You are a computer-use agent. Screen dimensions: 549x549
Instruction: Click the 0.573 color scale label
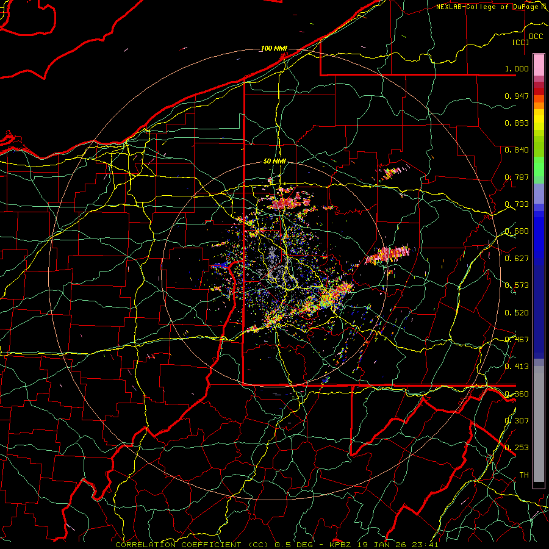point(517,285)
